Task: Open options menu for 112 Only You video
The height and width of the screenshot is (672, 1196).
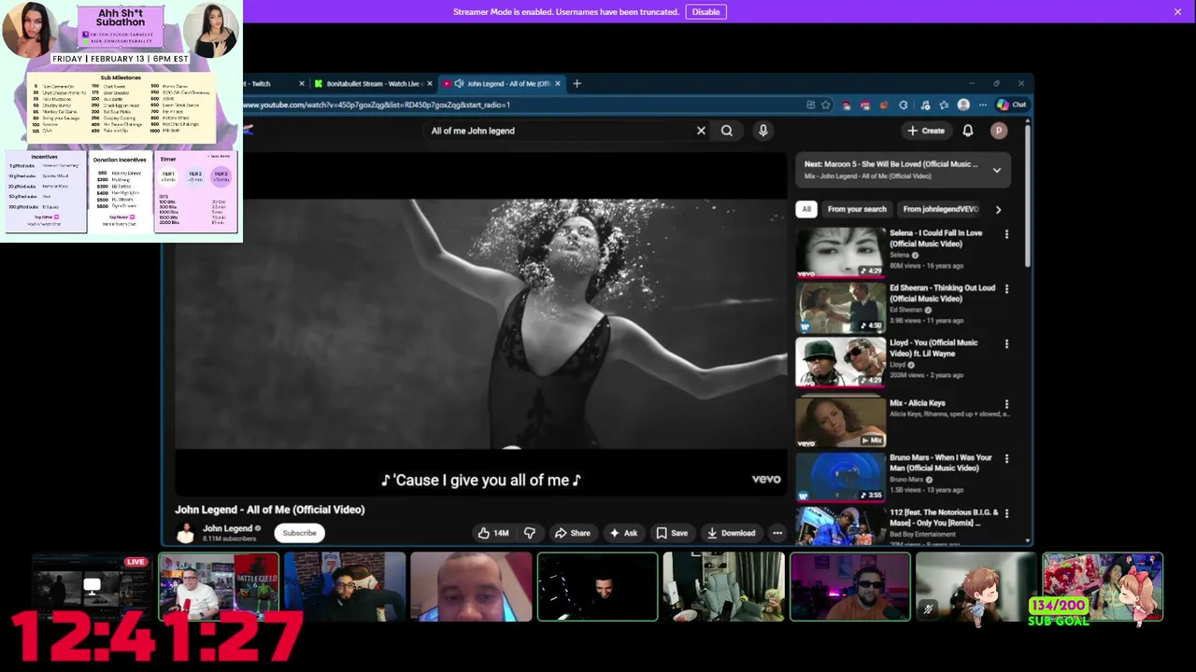Action: pyautogui.click(x=1006, y=514)
